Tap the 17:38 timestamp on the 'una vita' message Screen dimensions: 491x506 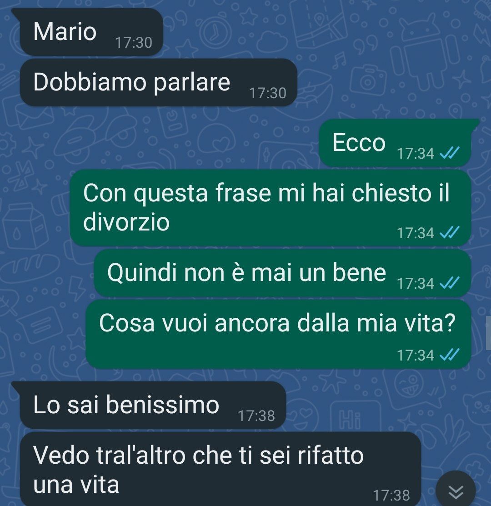[391, 495]
